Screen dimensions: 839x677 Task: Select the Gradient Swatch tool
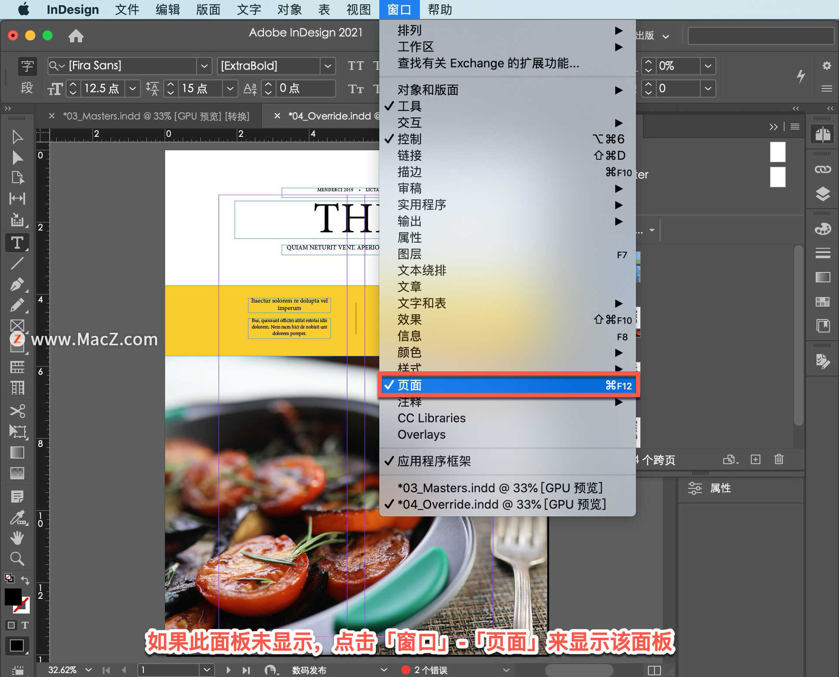(17, 452)
